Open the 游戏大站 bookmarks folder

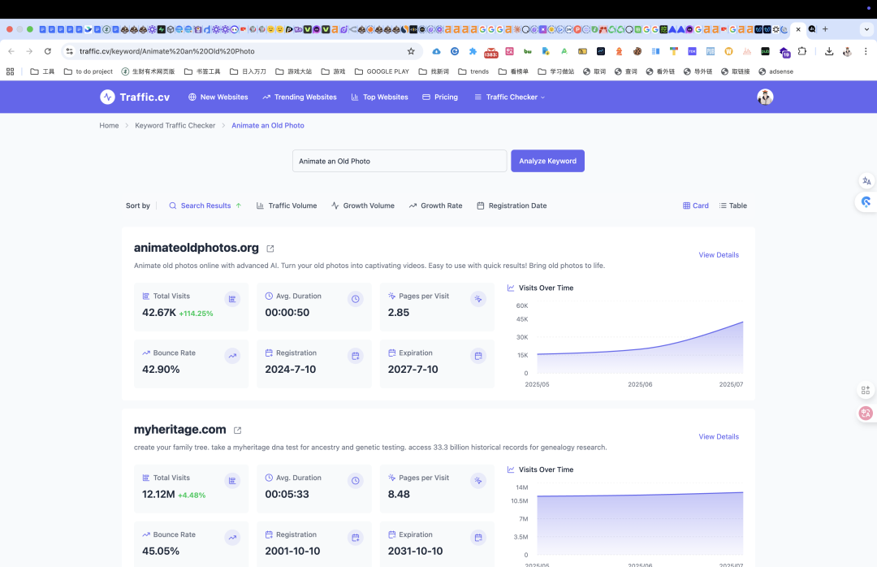tap(294, 71)
